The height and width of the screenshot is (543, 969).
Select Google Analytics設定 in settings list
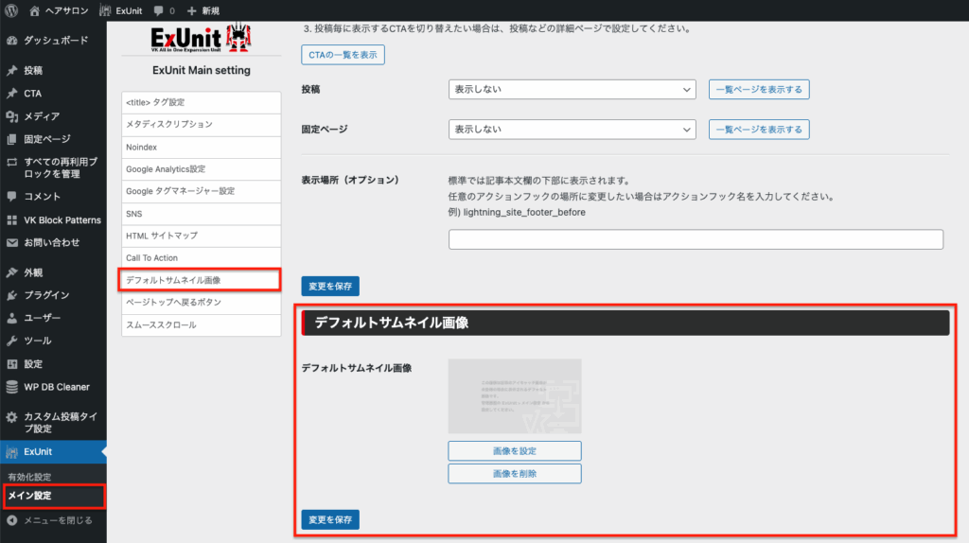click(202, 169)
